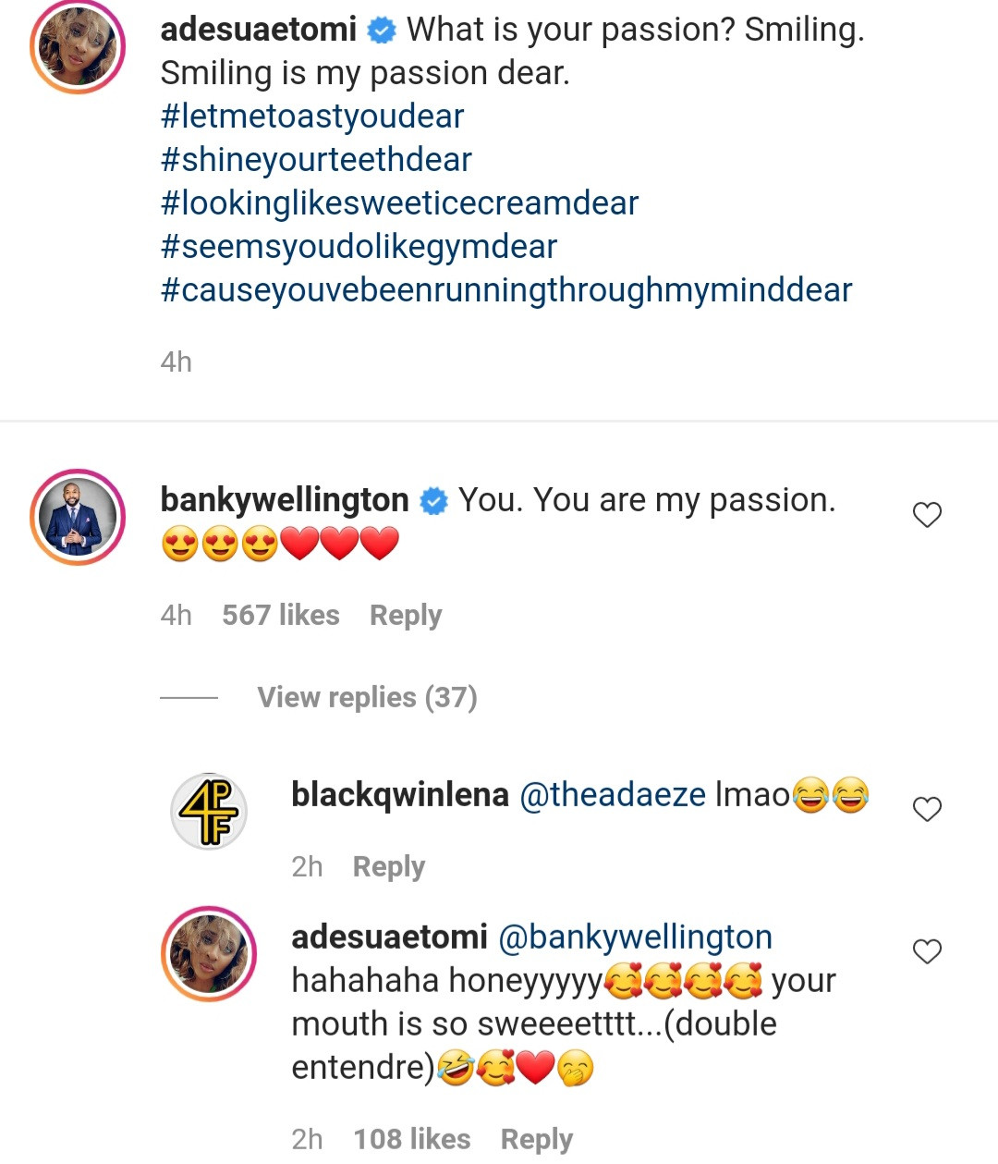The width and height of the screenshot is (998, 1164).
Task: Open the @theadaeze mention
Action: (613, 795)
